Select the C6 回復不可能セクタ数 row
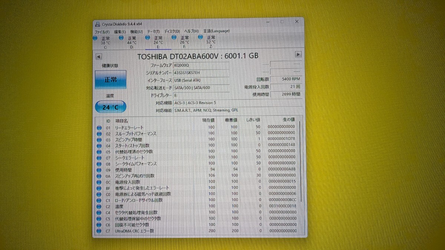The height and width of the screenshot is (250, 445). coord(197,225)
